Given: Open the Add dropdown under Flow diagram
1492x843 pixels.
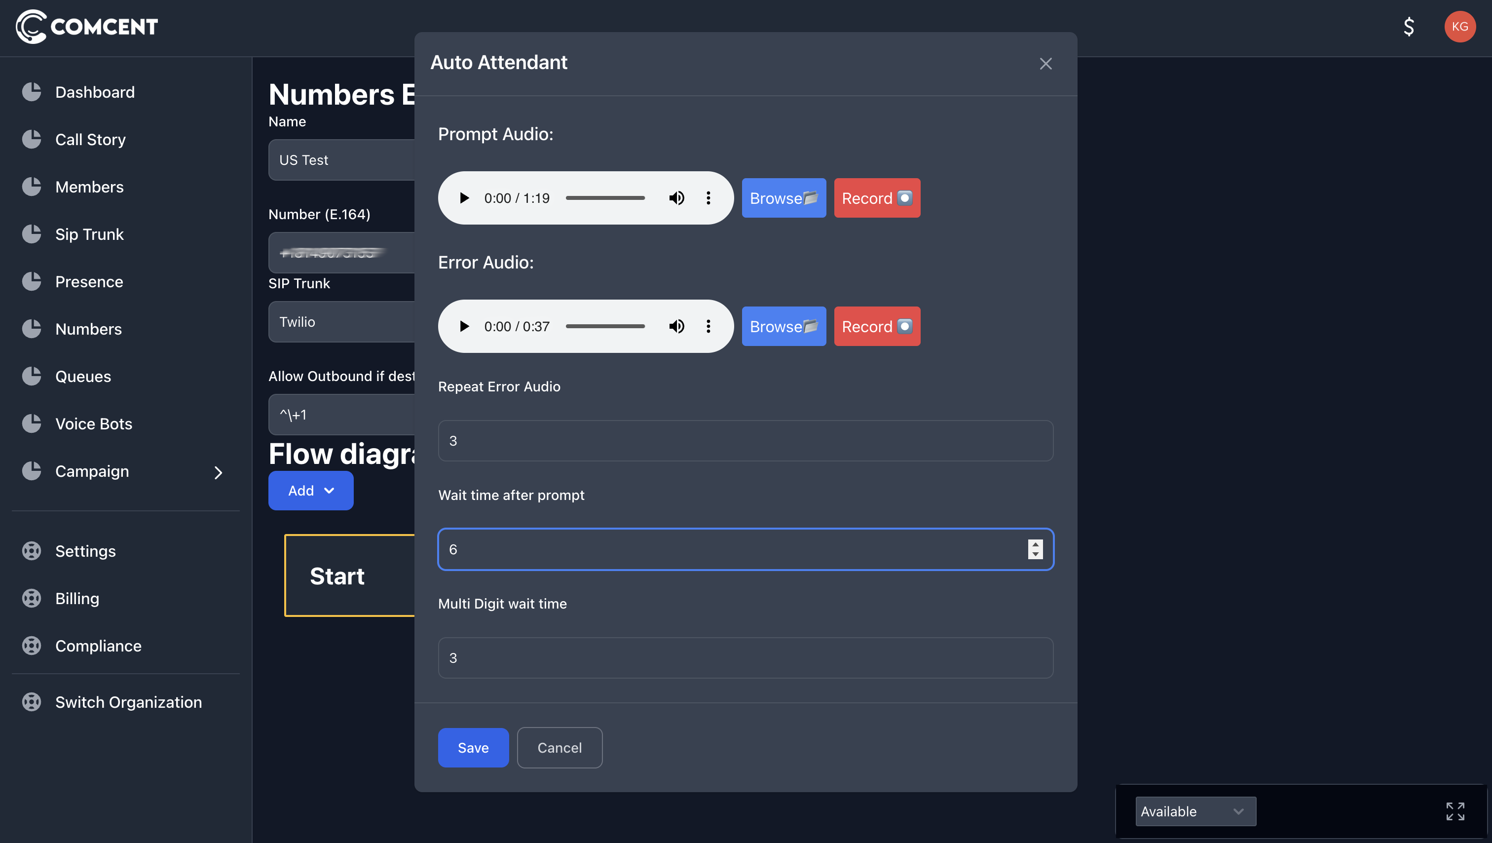Looking at the screenshot, I should (311, 490).
